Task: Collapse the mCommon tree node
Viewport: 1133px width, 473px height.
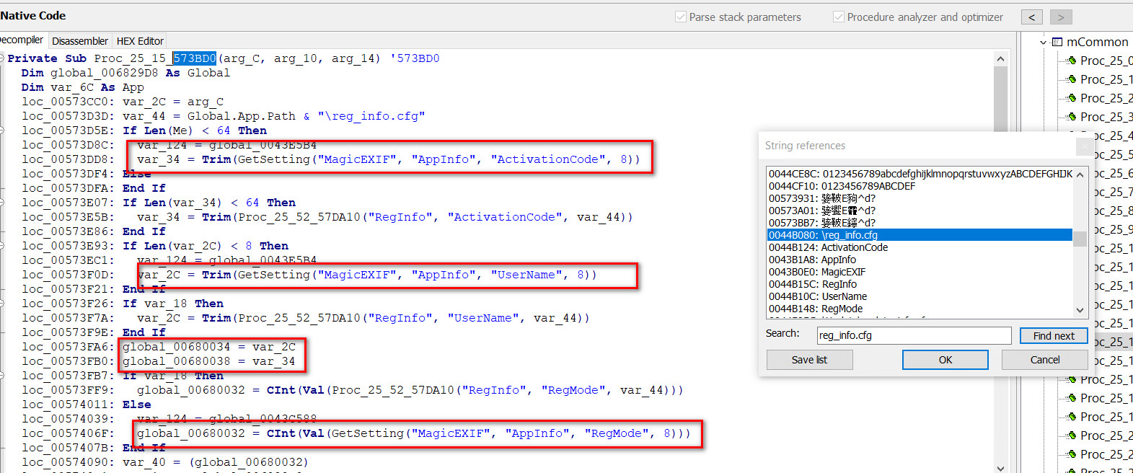Action: pyautogui.click(x=1043, y=43)
